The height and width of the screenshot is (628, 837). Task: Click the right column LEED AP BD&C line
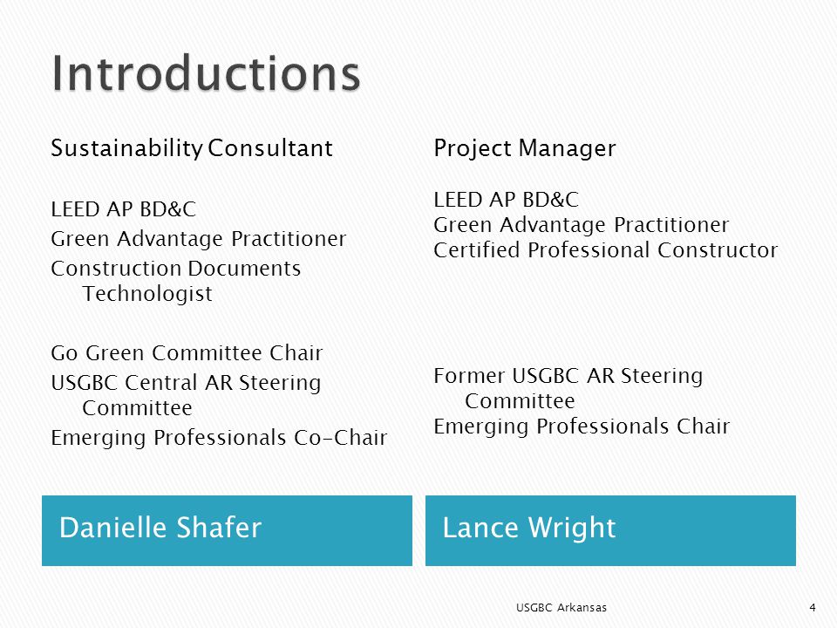coord(506,200)
